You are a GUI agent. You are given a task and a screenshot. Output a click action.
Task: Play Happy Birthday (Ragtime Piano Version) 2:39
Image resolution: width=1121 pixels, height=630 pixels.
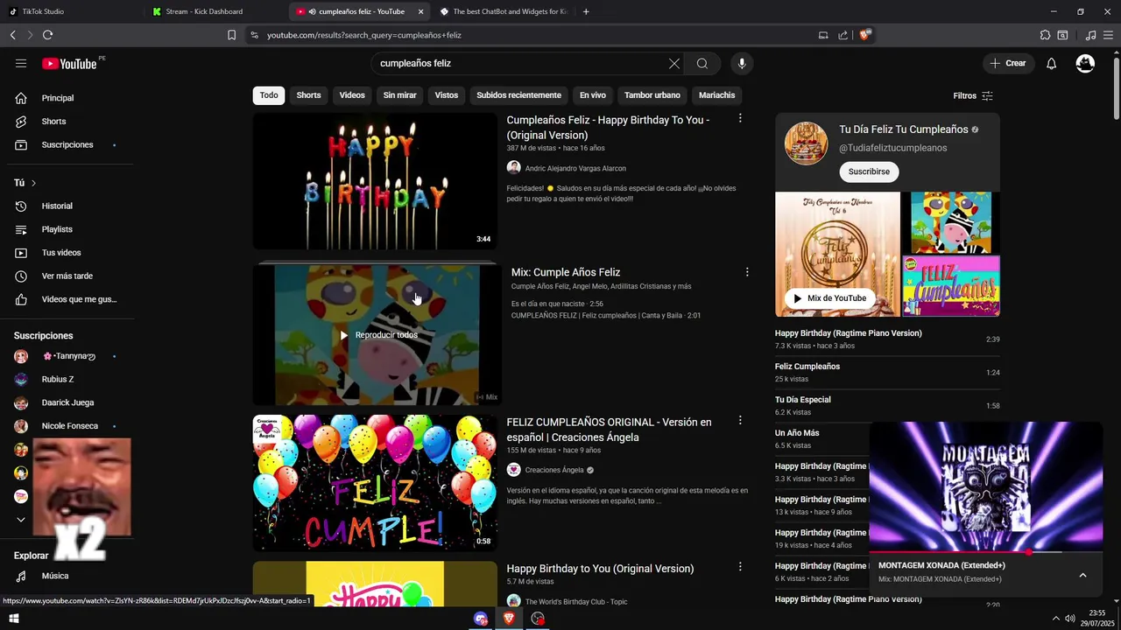pos(887,339)
